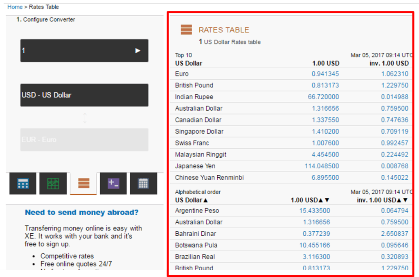Sort 1.00 USD column ascending arrow
Viewport: 419px width, 277px height.
point(321,200)
